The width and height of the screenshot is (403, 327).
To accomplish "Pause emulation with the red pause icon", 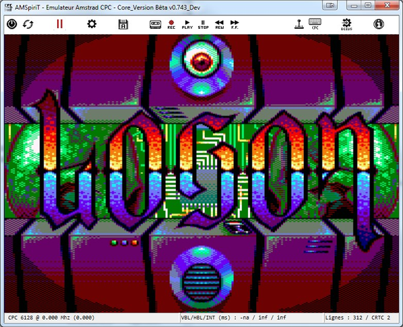I will (x=60, y=24).
